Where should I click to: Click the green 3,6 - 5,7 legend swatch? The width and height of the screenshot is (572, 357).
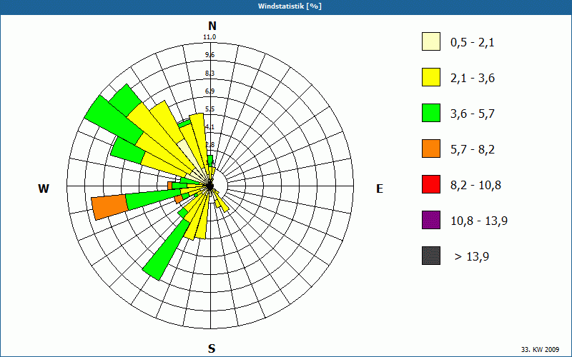click(431, 113)
